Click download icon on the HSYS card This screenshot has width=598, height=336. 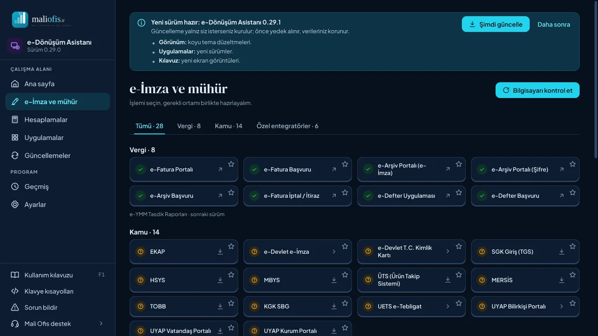click(220, 280)
